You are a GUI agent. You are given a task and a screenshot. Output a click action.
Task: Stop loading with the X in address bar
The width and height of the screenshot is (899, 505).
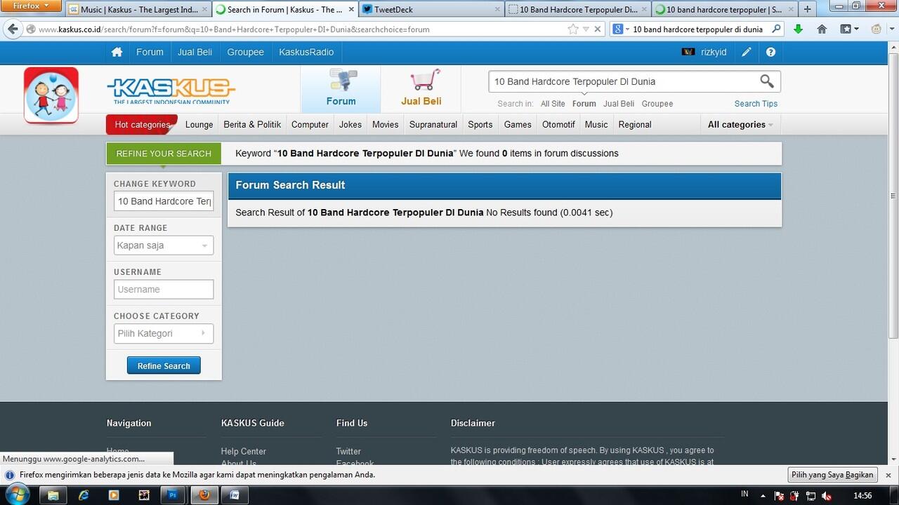[598, 29]
